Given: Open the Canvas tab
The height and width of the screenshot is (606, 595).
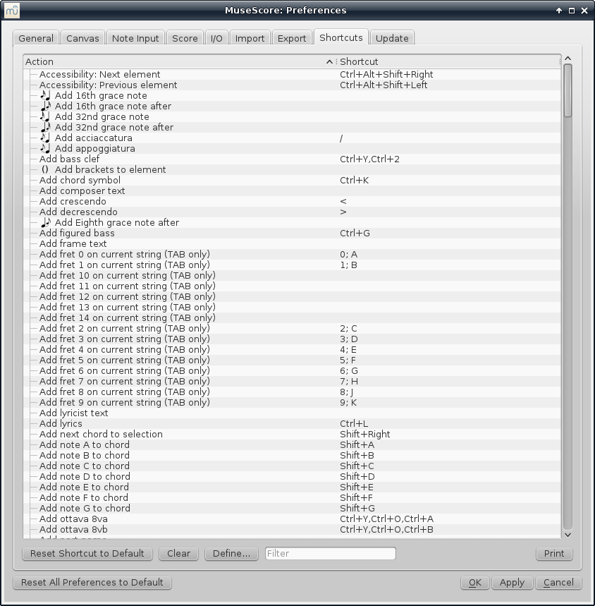Looking at the screenshot, I should click(82, 38).
